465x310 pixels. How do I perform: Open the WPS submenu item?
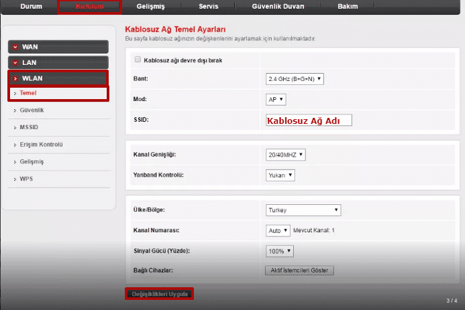tap(26, 179)
